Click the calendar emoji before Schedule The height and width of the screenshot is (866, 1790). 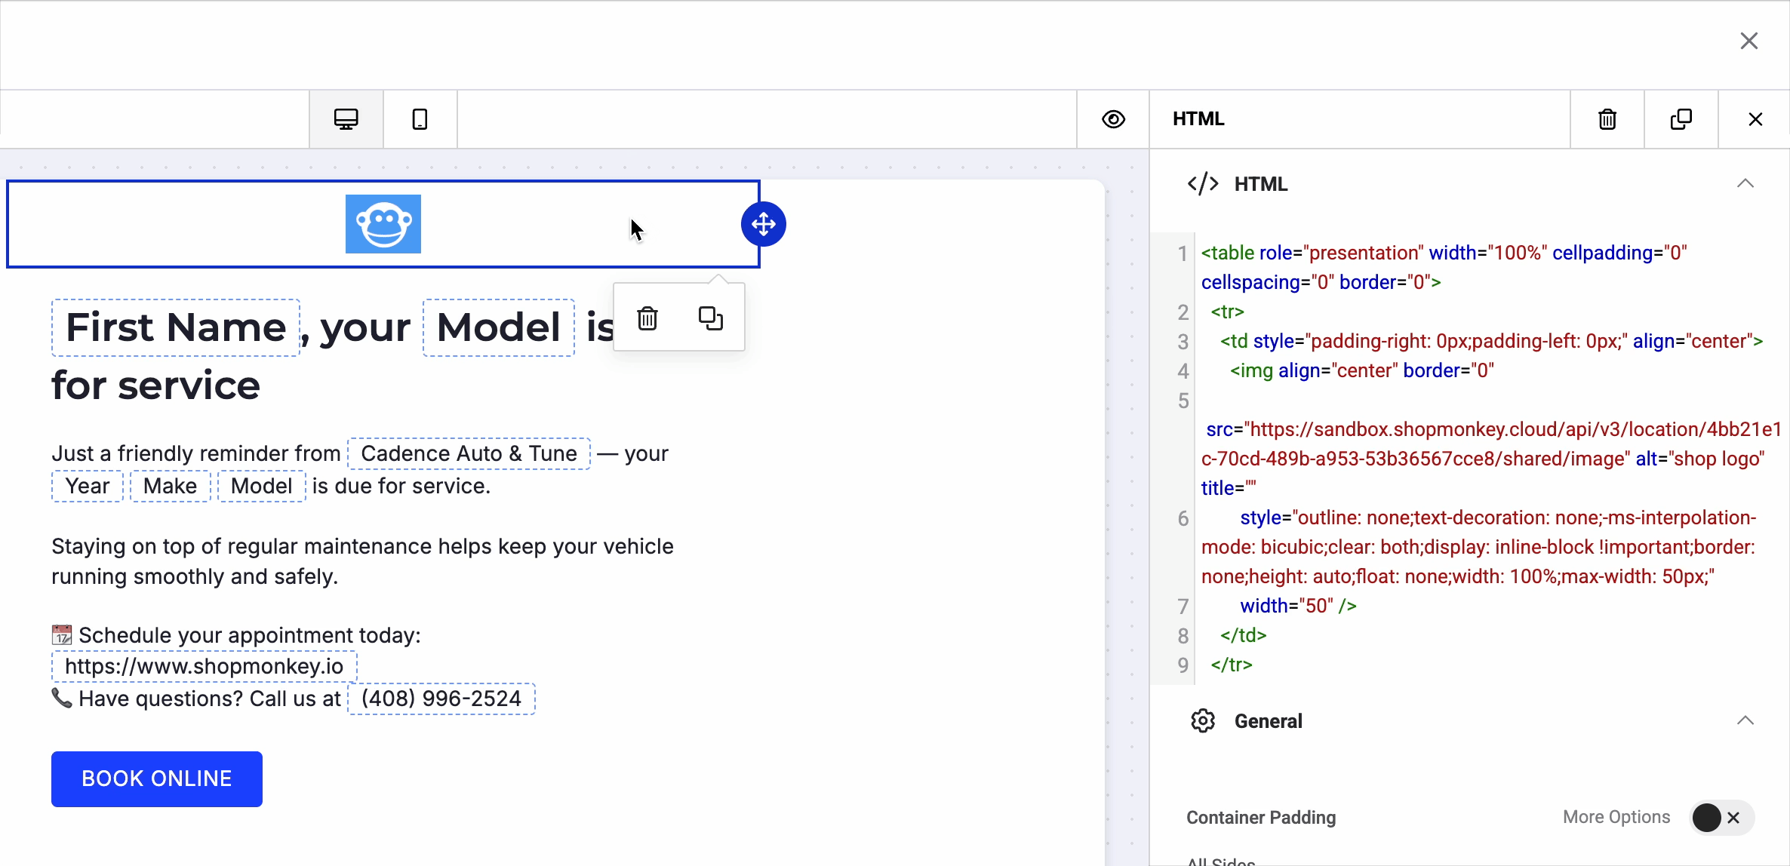(x=62, y=635)
